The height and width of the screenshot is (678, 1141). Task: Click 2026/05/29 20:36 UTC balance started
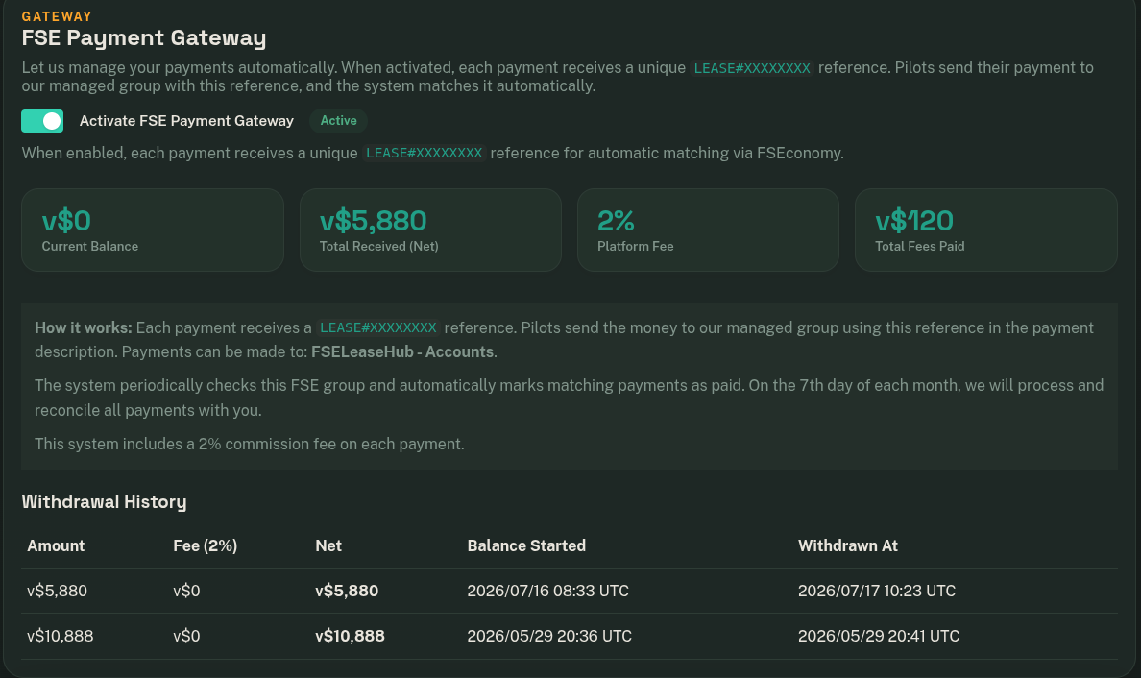point(549,636)
